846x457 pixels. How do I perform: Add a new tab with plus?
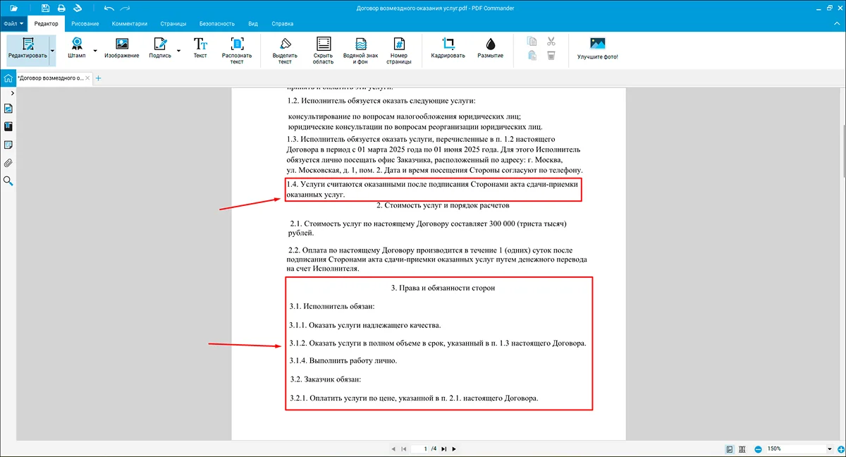point(98,78)
